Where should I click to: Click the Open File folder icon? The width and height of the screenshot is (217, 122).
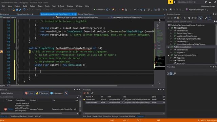(x=14, y=10)
